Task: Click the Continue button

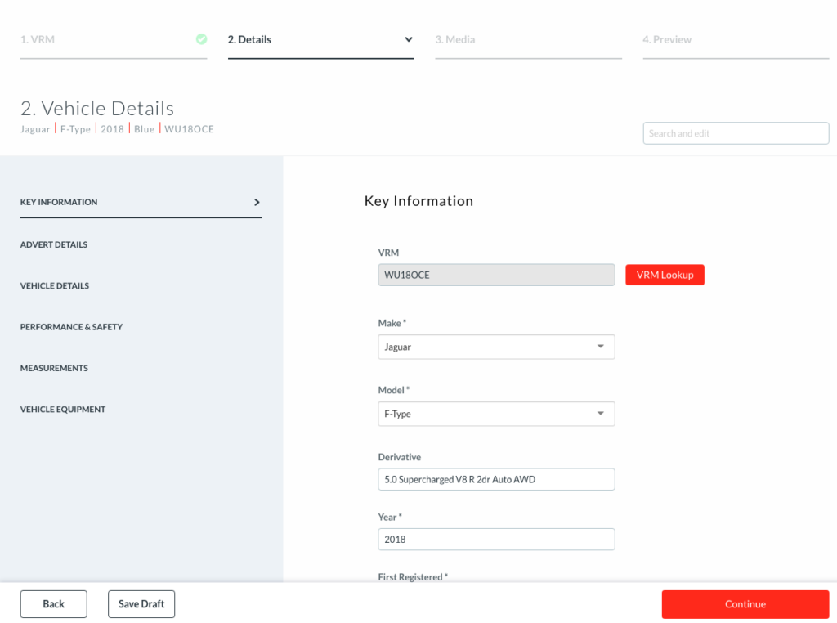Action: 745,604
